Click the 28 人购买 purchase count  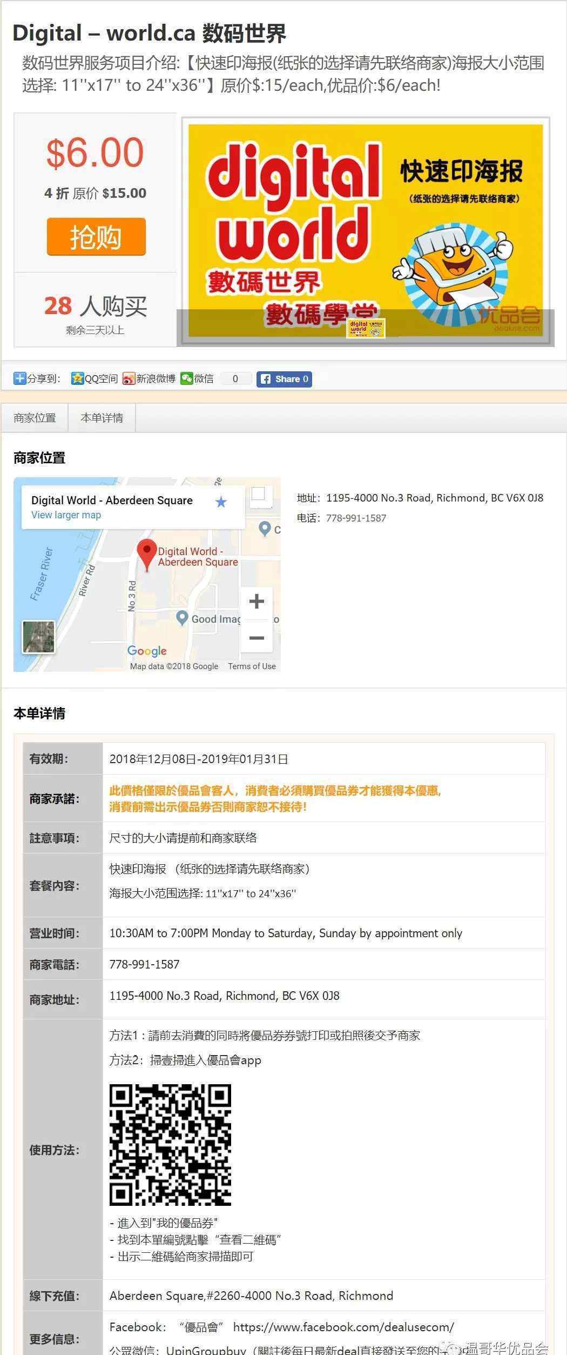(x=96, y=306)
